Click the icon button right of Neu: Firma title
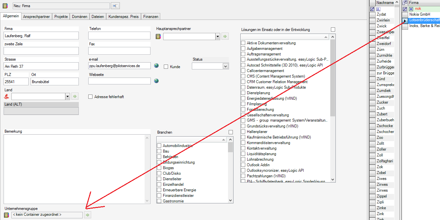The image size is (440, 220). coord(116,6)
